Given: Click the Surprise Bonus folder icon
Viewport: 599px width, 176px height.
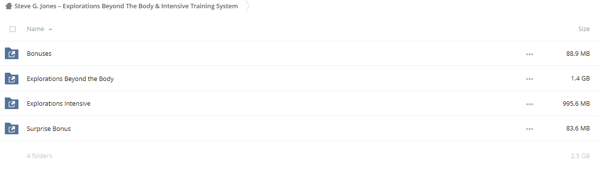Looking at the screenshot, I should point(12,128).
